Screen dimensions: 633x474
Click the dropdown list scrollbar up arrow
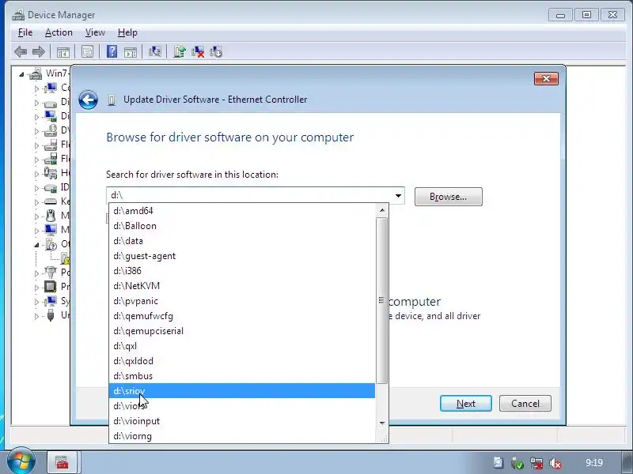[x=382, y=210]
